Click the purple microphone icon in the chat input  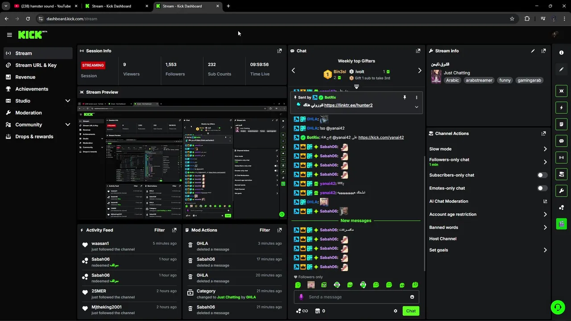coord(301,297)
